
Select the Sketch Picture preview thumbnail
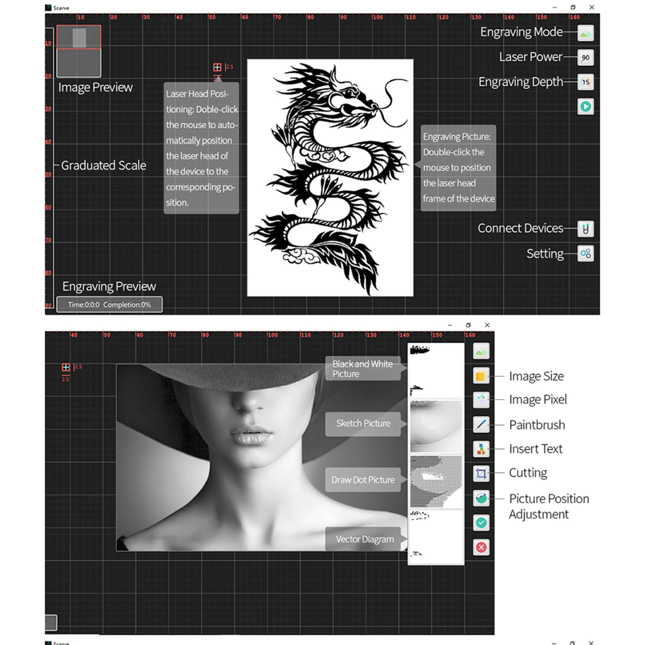click(436, 426)
